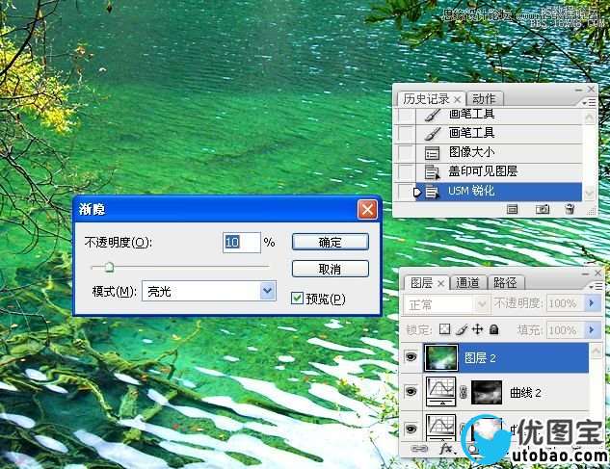
Task: Open the 填充 slider arrow
Action: (x=593, y=329)
